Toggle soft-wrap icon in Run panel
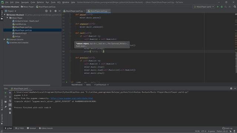 tap(10, 101)
